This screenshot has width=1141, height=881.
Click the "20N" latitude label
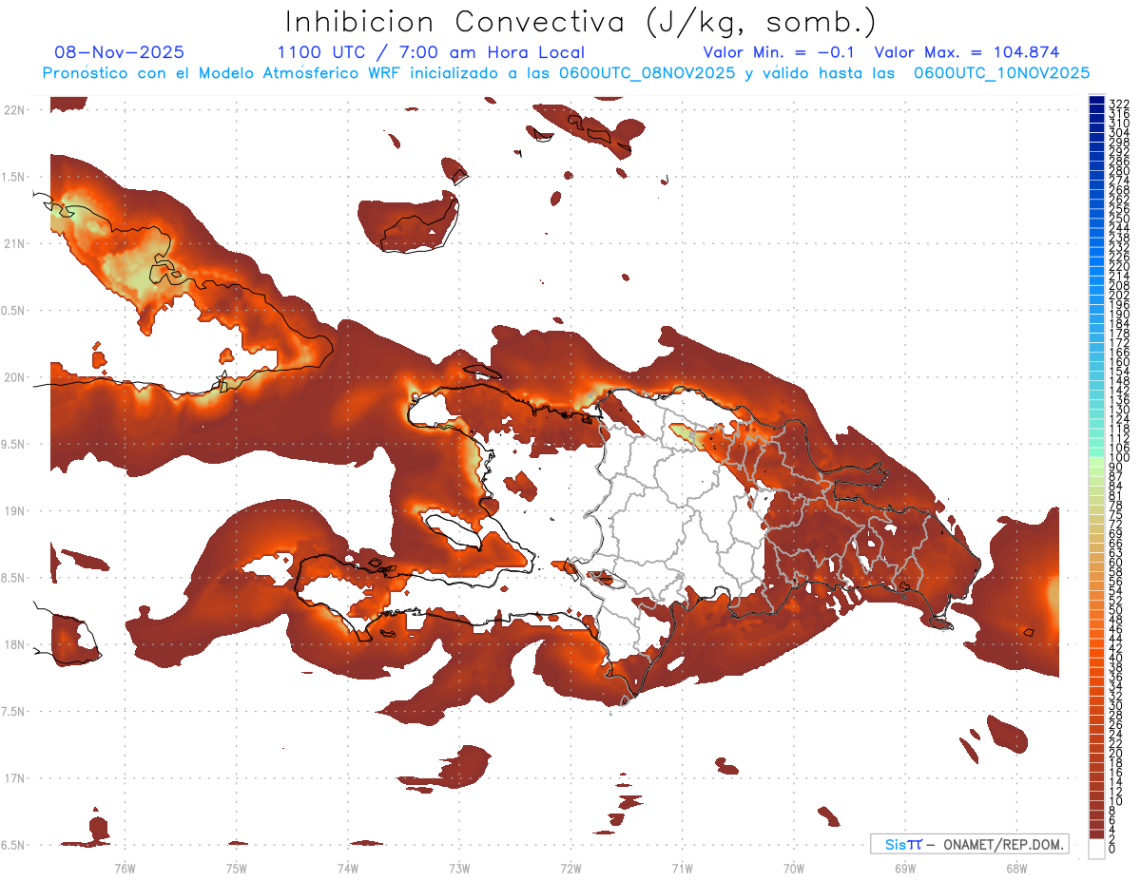point(14,377)
